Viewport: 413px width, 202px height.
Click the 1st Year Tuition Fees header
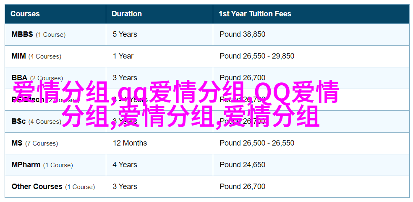click(255, 14)
